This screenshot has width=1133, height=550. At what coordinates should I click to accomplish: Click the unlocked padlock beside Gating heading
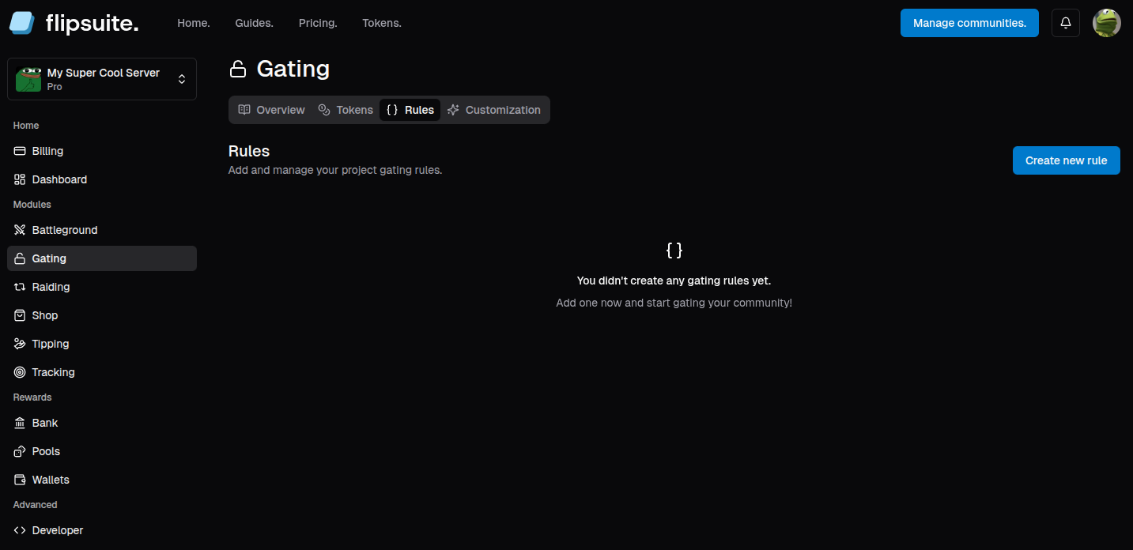point(238,70)
